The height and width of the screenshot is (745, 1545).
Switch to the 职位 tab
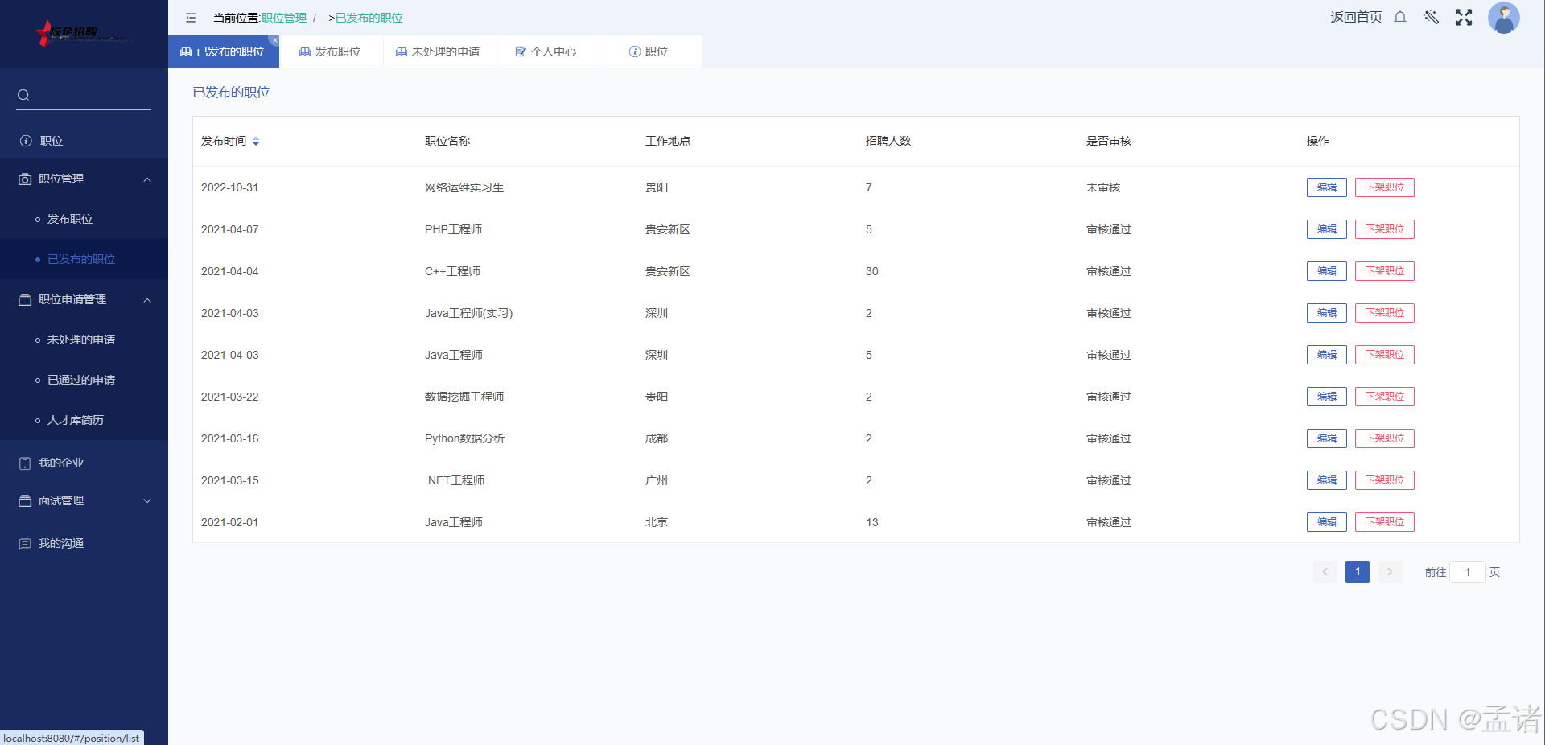click(650, 51)
